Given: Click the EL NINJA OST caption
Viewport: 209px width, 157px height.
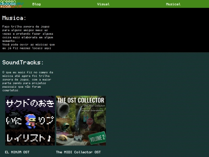Looking at the screenshot, I should (17, 152).
